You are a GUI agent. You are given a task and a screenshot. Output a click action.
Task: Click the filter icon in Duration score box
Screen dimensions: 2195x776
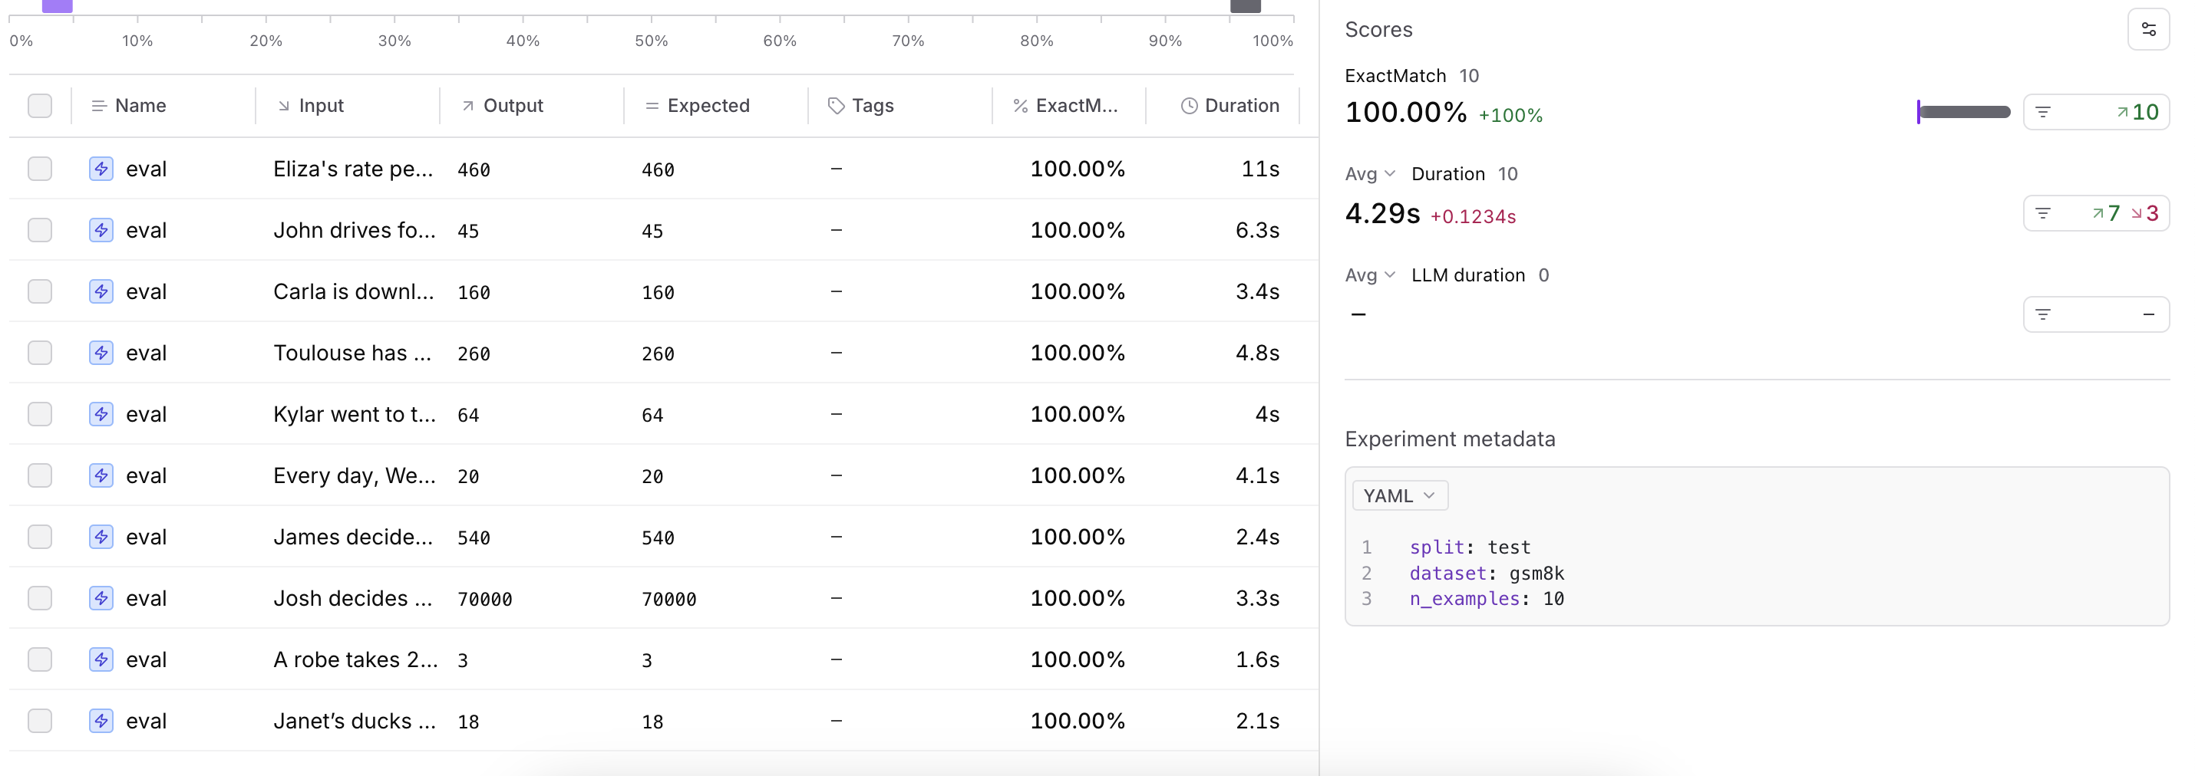click(x=2042, y=214)
